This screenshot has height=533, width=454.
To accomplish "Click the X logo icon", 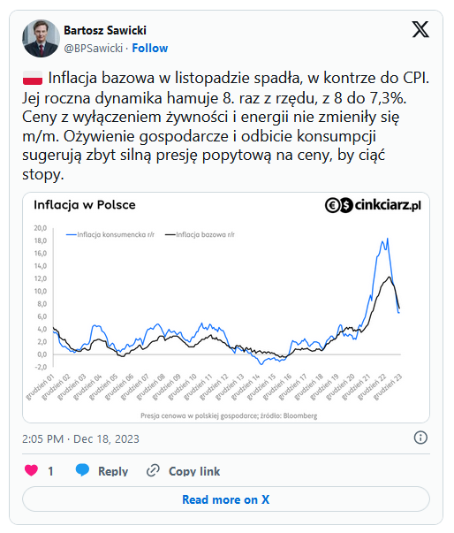I will [x=420, y=29].
